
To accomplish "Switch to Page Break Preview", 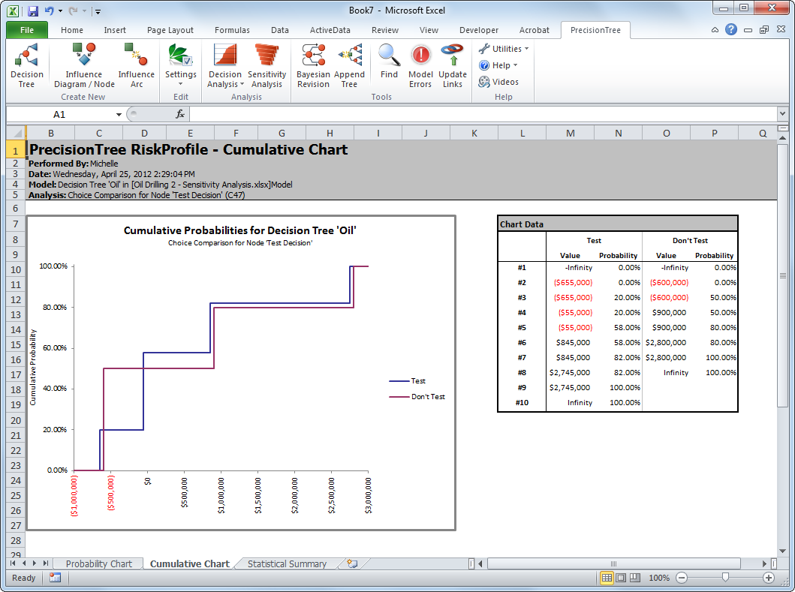I will 635,578.
